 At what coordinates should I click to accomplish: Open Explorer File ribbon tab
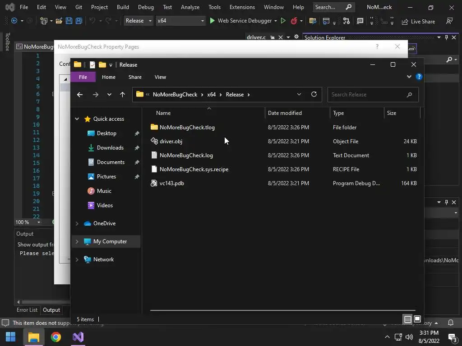[83, 77]
